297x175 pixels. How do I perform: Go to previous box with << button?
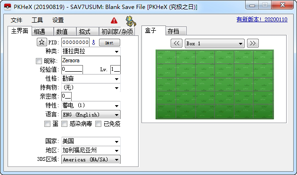point(176,43)
